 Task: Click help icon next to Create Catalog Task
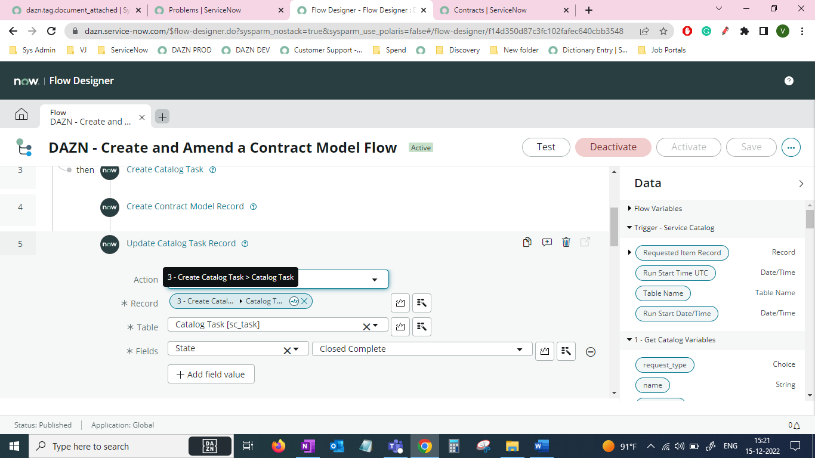[x=212, y=169]
